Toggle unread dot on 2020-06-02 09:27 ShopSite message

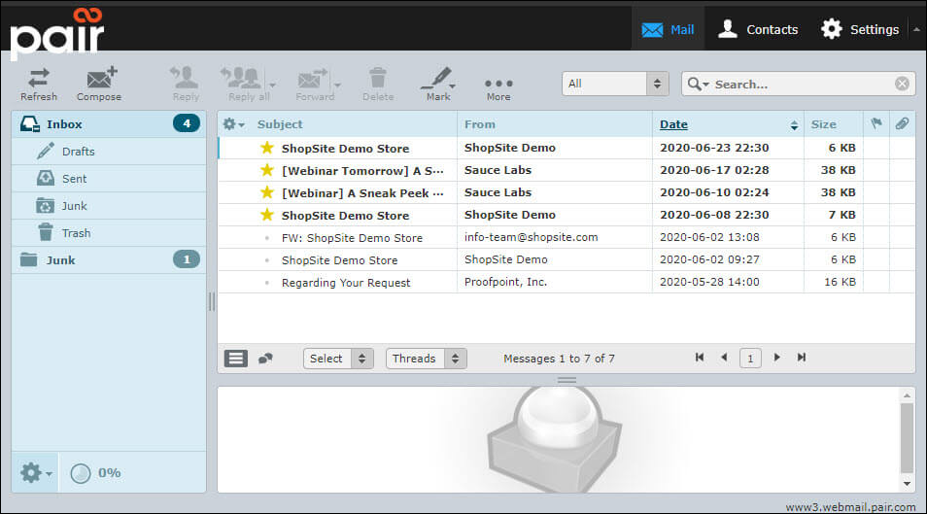click(267, 260)
